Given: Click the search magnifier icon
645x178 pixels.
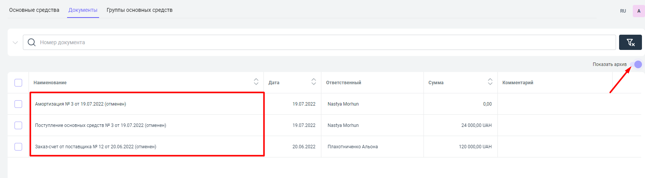Looking at the screenshot, I should (x=32, y=42).
